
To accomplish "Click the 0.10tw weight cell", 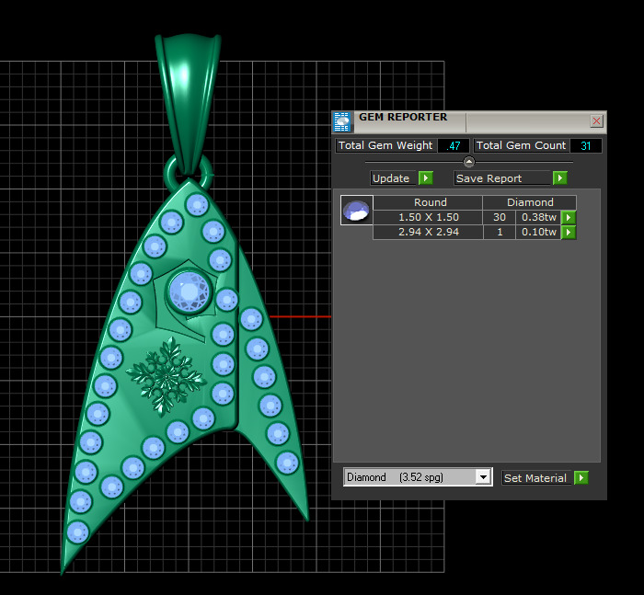I will click(x=538, y=232).
